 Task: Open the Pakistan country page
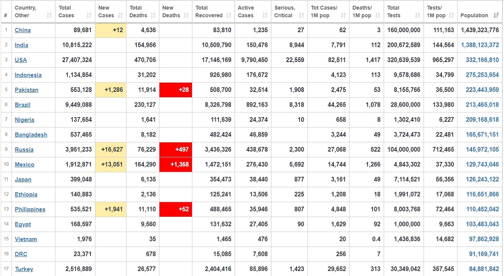click(x=26, y=90)
